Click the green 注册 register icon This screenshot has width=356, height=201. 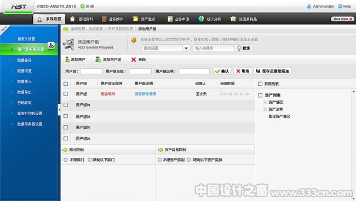[x=82, y=7]
